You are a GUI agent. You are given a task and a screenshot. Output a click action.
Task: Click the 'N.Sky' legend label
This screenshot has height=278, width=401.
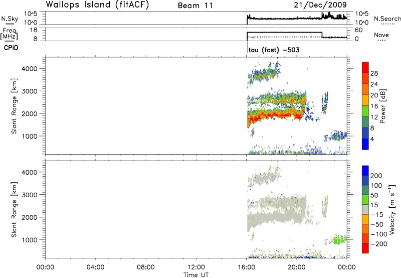pyautogui.click(x=10, y=19)
